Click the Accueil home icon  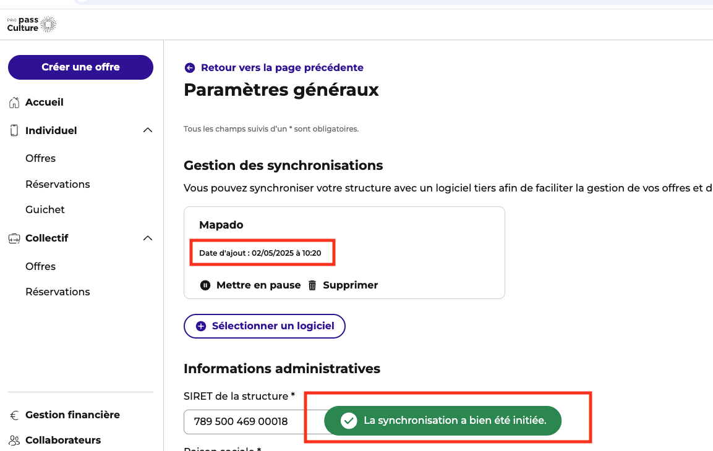pos(14,103)
